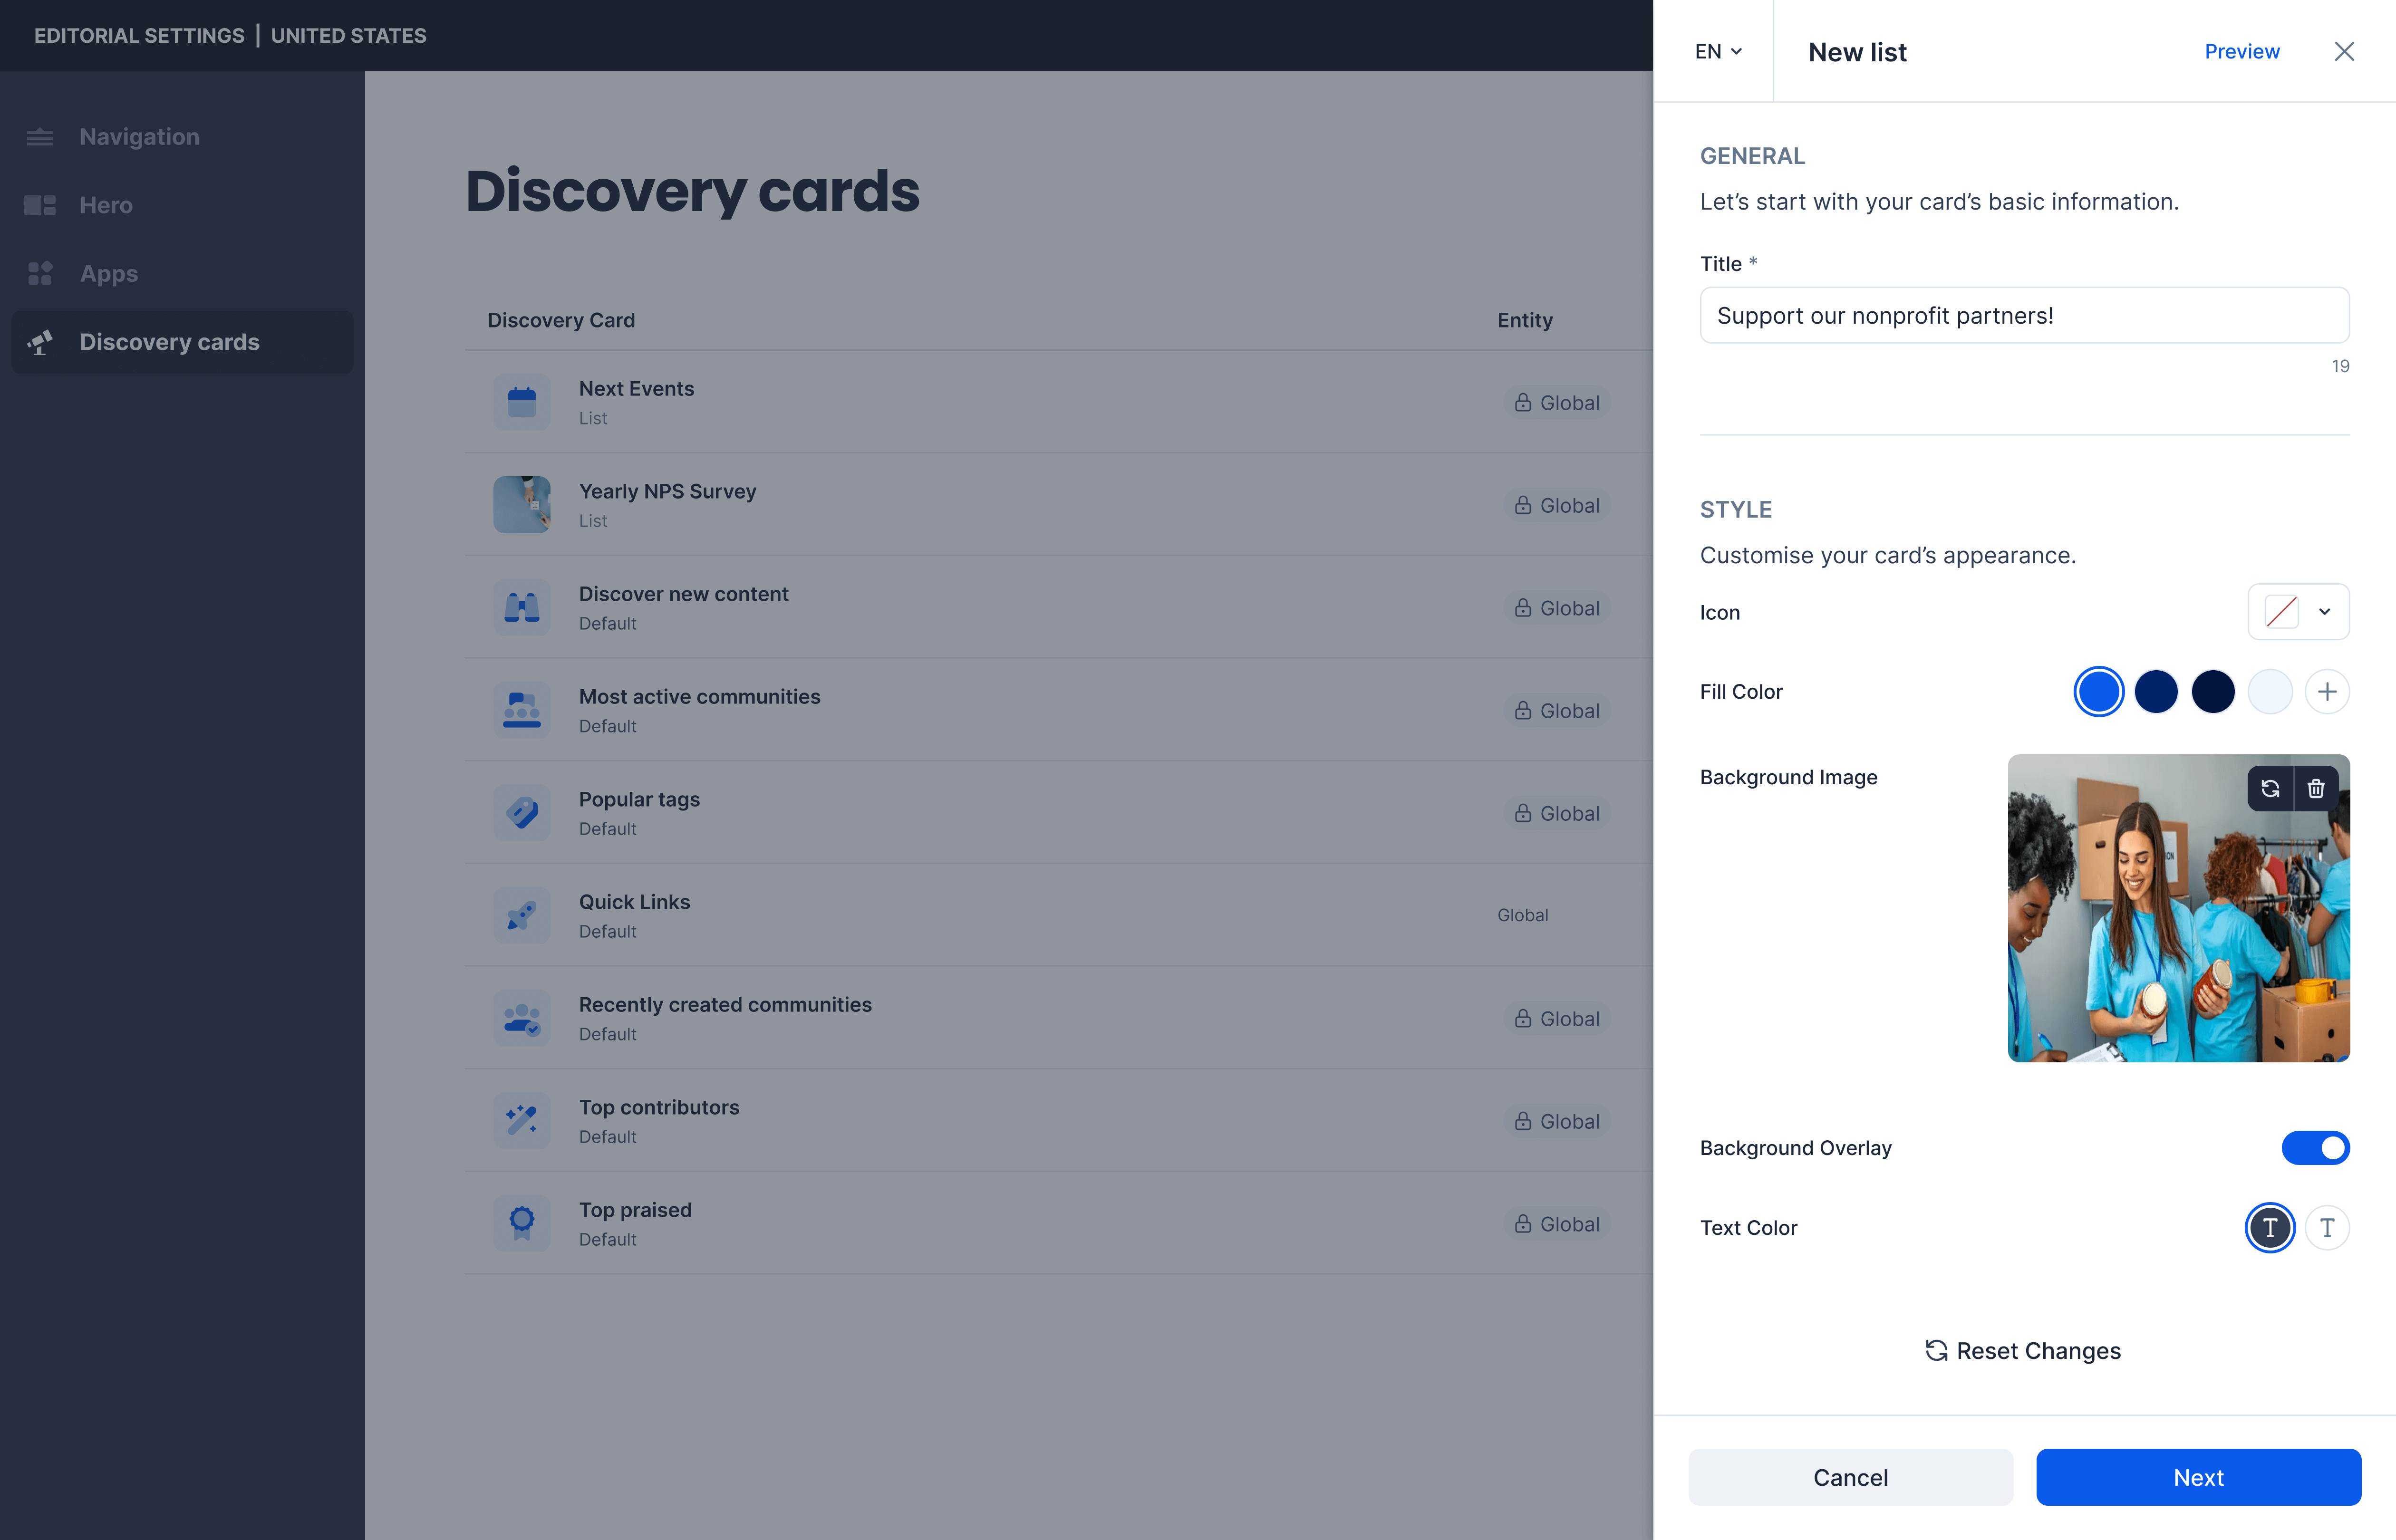Select the light text color option

pos(2327,1228)
